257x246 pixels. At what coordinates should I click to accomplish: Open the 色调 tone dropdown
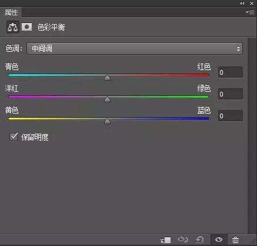coord(135,48)
